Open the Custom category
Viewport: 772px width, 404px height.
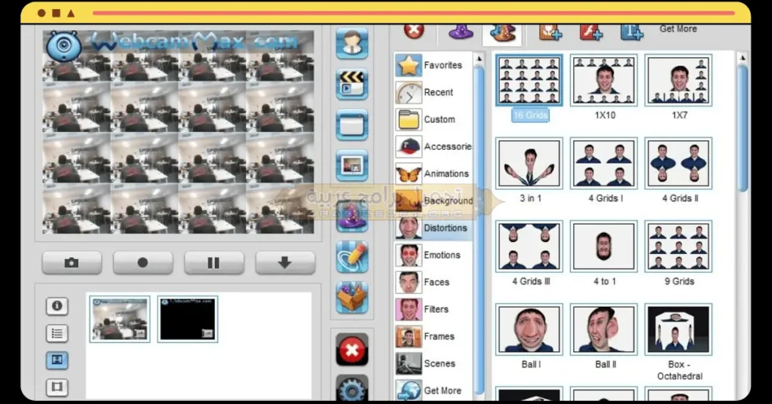click(433, 120)
